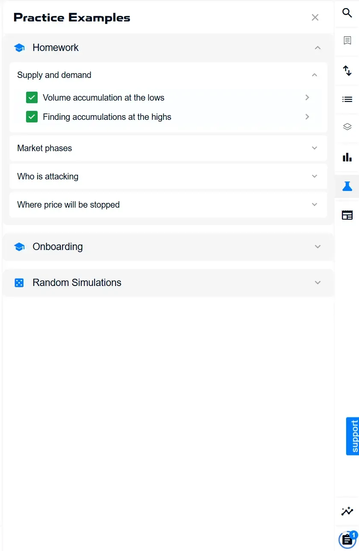Select the flask practice icon
359x551 pixels.
click(347, 186)
